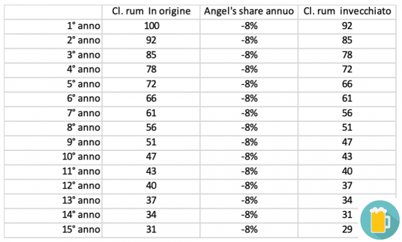The width and height of the screenshot is (402, 242).
Task: Select the 29 cell in the last row
Action: click(x=347, y=229)
